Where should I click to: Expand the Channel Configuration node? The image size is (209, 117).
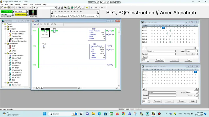8,41
